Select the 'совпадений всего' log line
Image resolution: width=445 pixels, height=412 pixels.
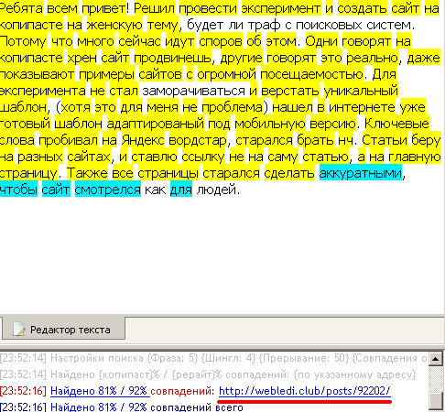click(122, 407)
